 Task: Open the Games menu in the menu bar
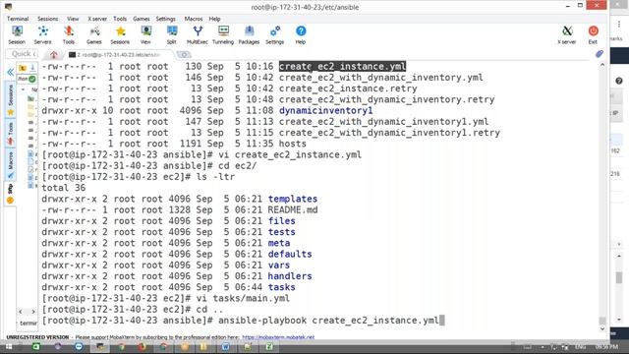pos(142,19)
